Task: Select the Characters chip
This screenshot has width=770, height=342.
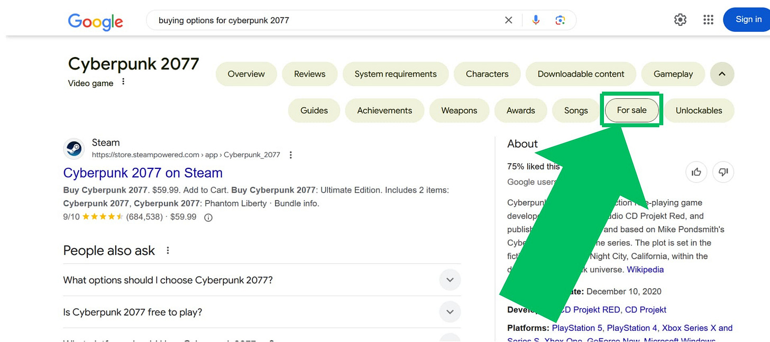Action: tap(487, 74)
